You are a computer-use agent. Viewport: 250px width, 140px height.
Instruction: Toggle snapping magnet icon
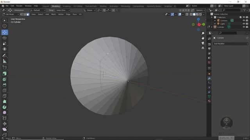[x=104, y=10]
